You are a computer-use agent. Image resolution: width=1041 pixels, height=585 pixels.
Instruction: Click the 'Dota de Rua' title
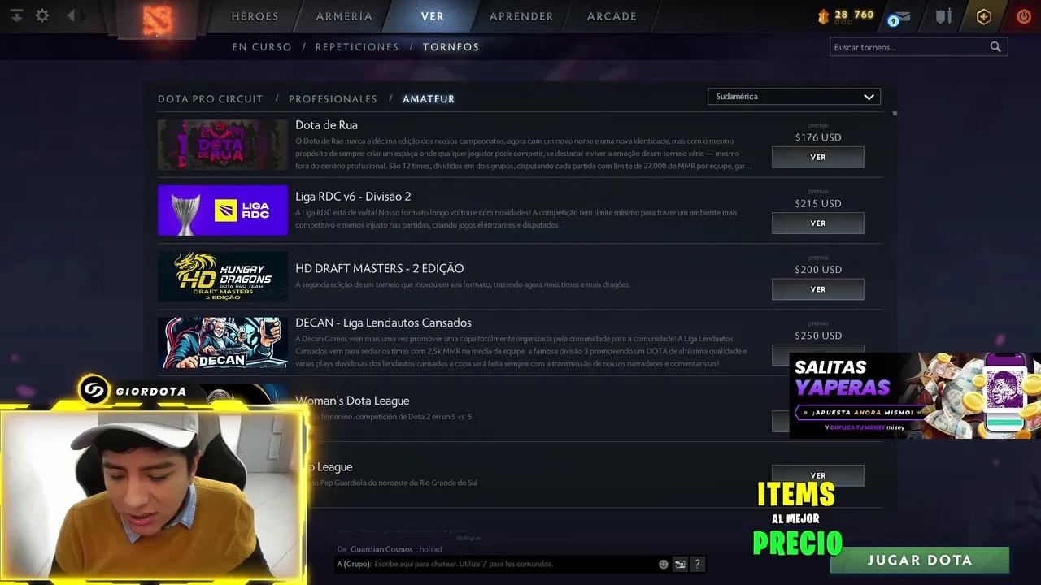pos(326,125)
